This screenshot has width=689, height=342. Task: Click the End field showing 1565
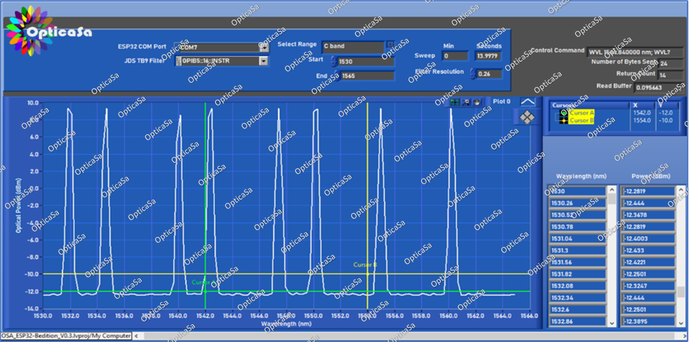point(368,76)
